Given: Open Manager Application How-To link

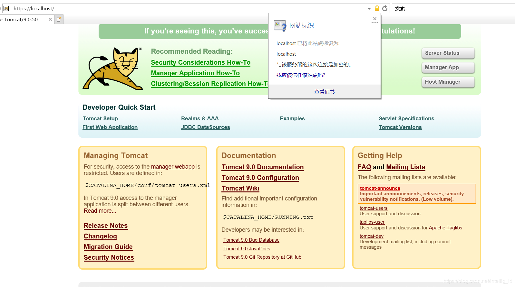Looking at the screenshot, I should pyautogui.click(x=195, y=73).
